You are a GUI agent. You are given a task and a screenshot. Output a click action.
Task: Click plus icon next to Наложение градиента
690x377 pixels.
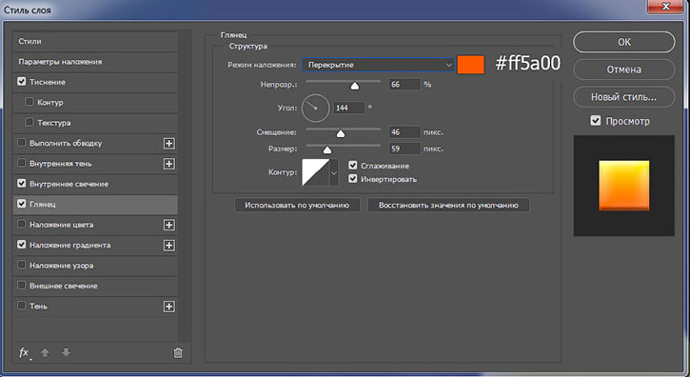(x=169, y=246)
